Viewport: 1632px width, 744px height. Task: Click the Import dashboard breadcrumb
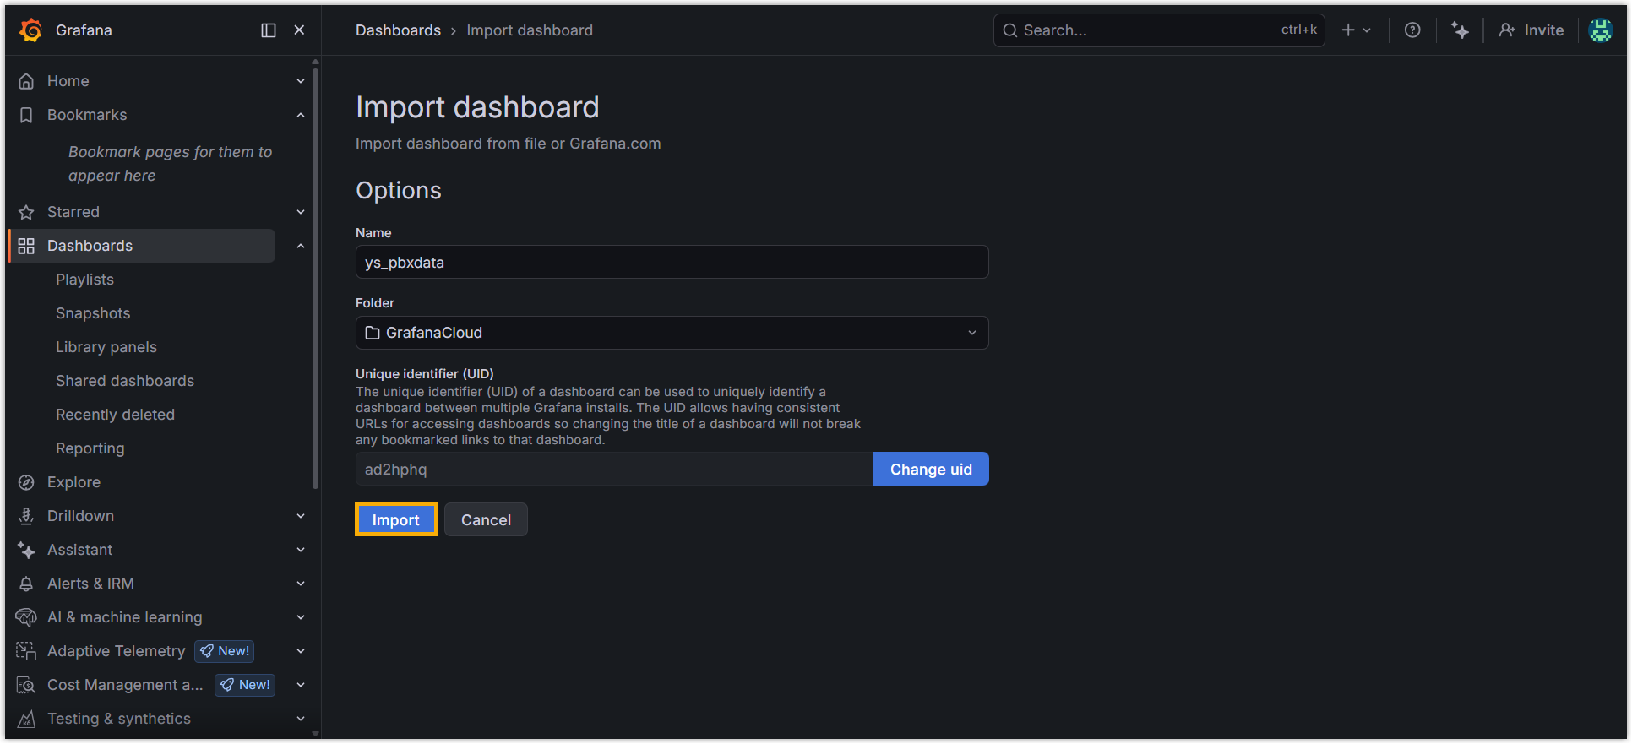(x=530, y=30)
